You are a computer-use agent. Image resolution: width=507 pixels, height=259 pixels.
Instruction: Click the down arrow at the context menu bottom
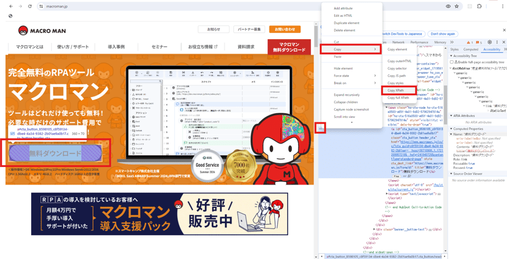pyautogui.click(x=352, y=123)
